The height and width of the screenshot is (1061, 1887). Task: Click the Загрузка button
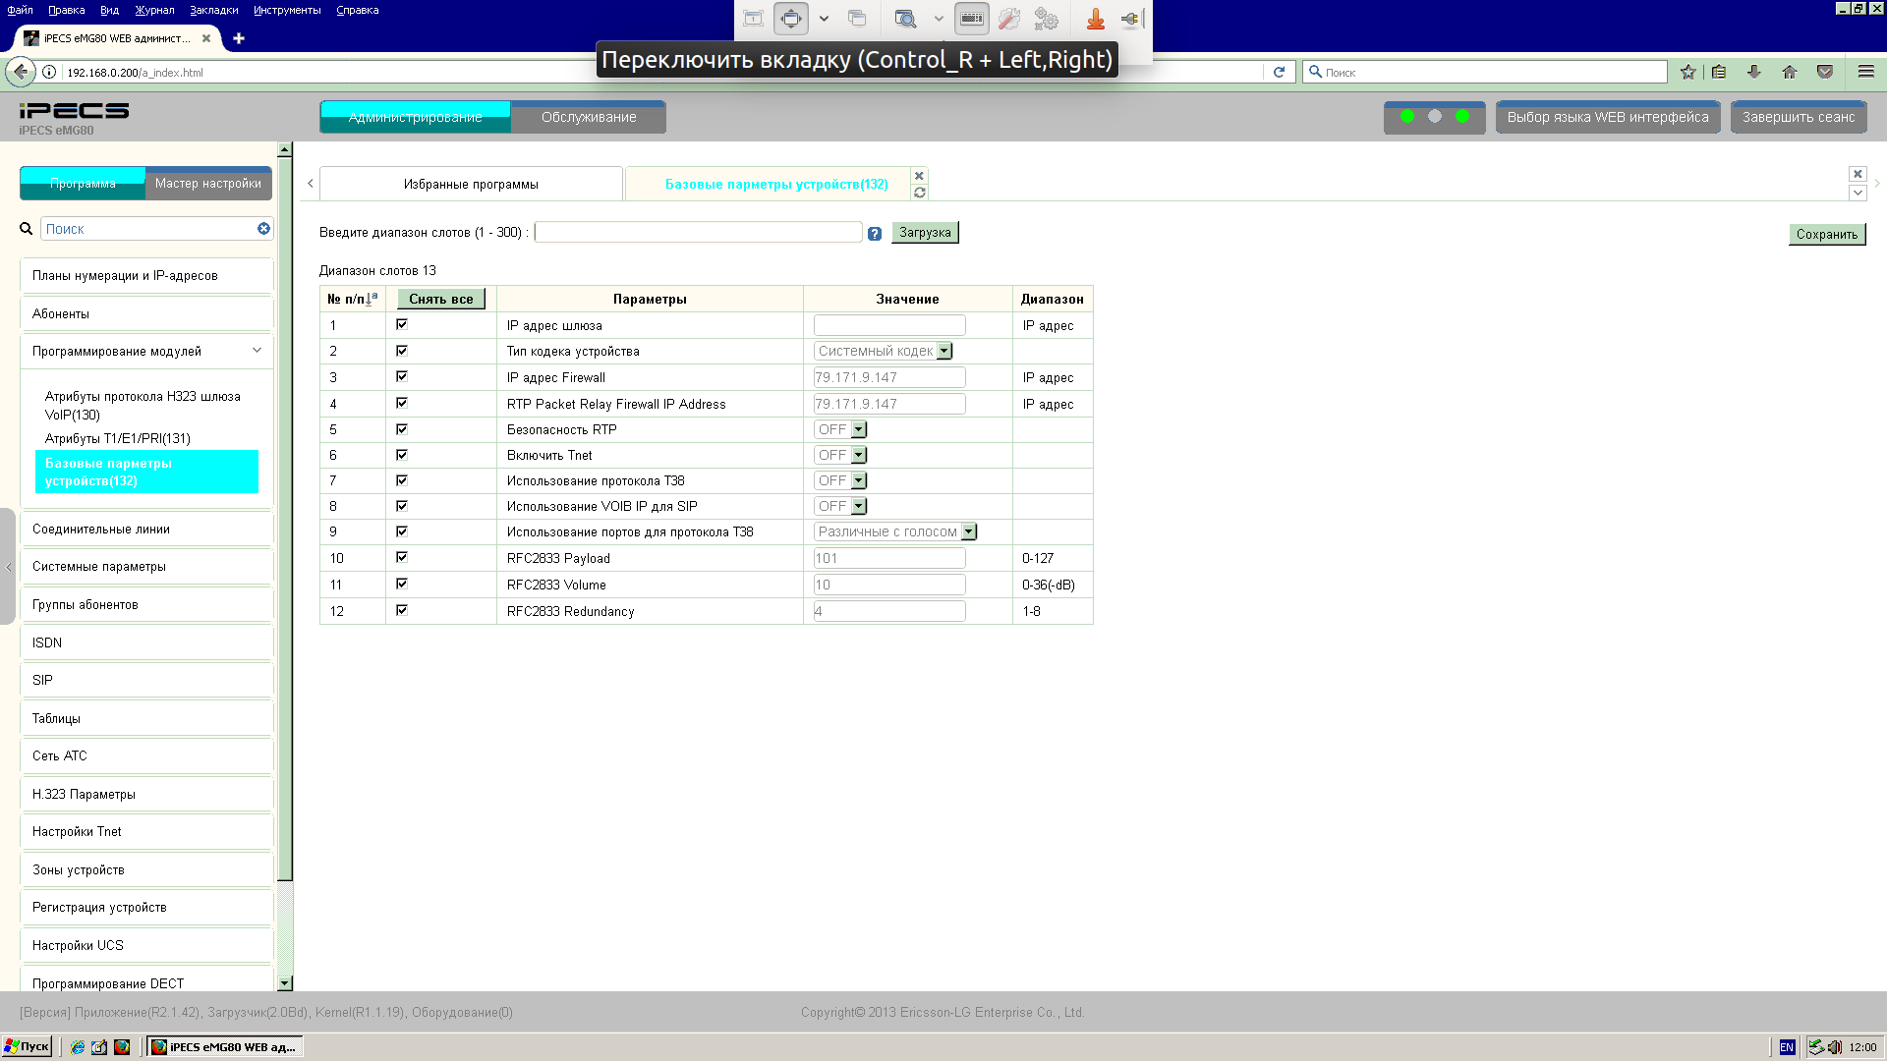pyautogui.click(x=924, y=233)
